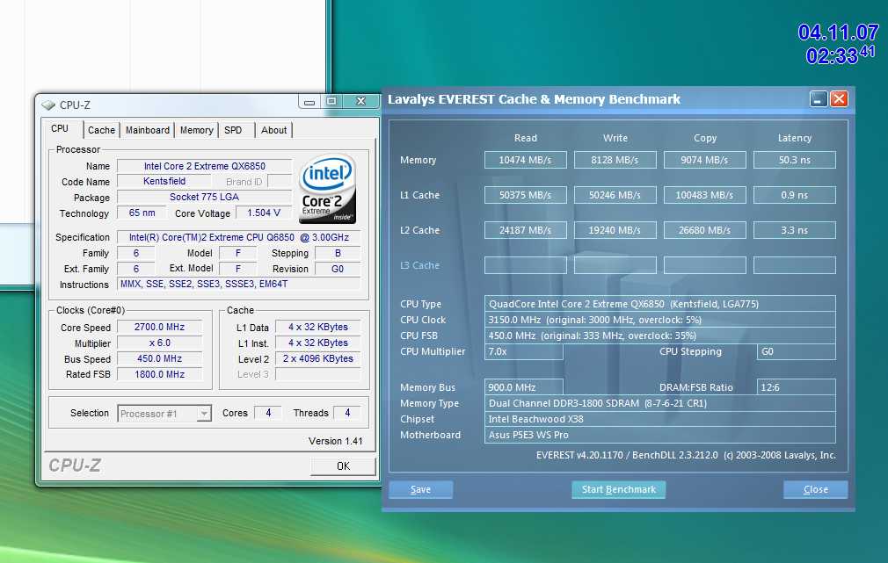
Task: Click the CPU FSB 450.0 MHz value
Action: coord(659,336)
